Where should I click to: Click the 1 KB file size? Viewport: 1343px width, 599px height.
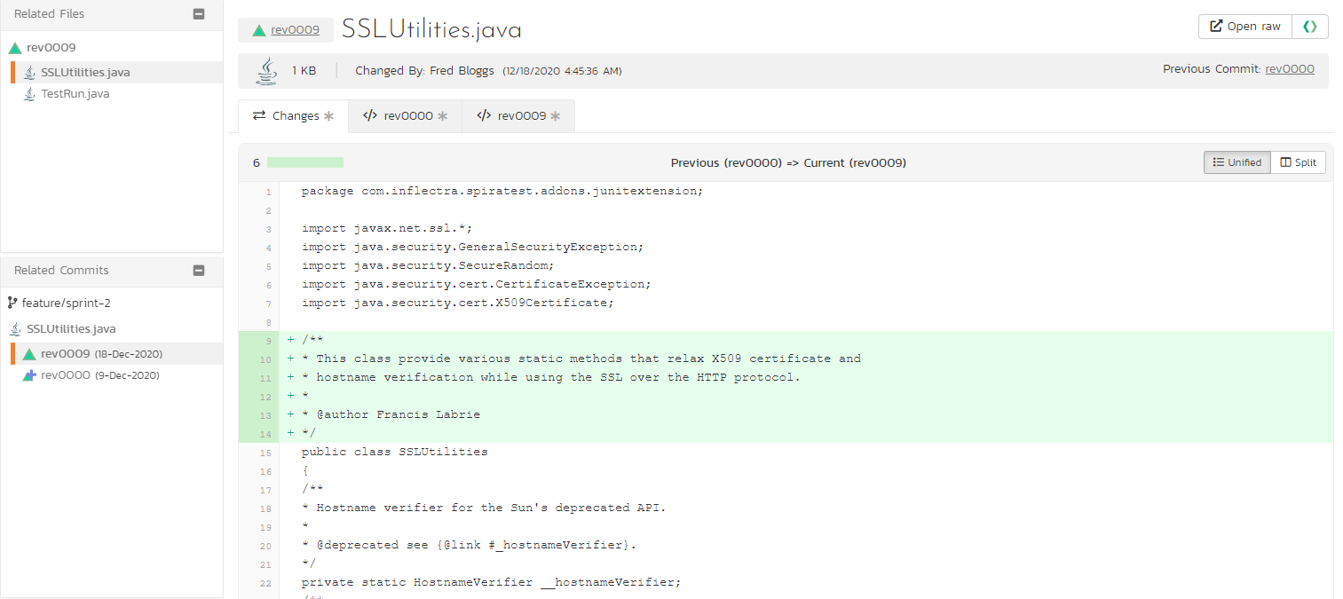[x=304, y=71]
